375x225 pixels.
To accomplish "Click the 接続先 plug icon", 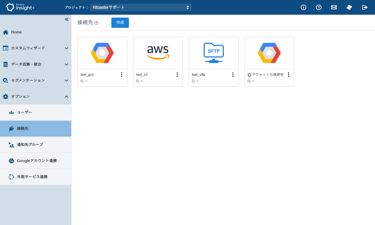I will pos(11,129).
